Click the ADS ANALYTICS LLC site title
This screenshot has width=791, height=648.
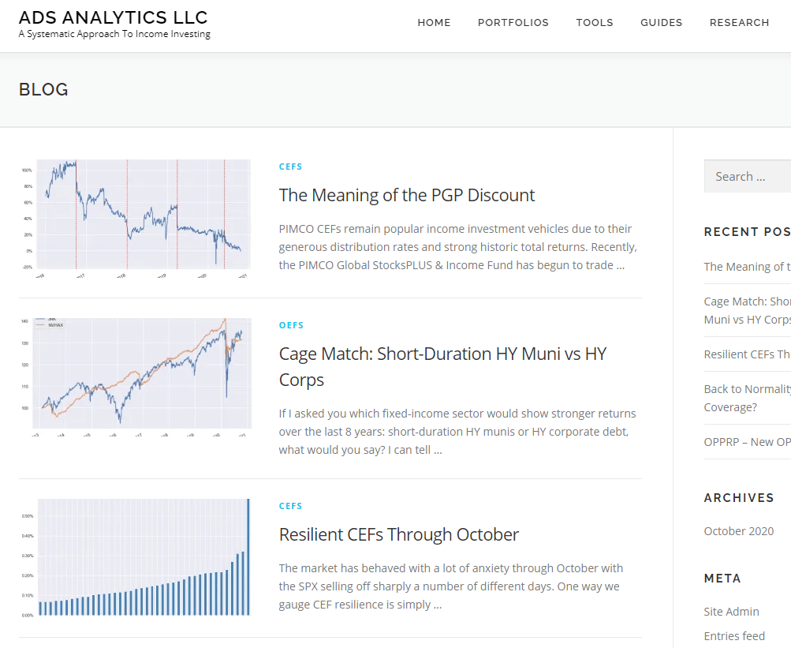[x=114, y=17]
